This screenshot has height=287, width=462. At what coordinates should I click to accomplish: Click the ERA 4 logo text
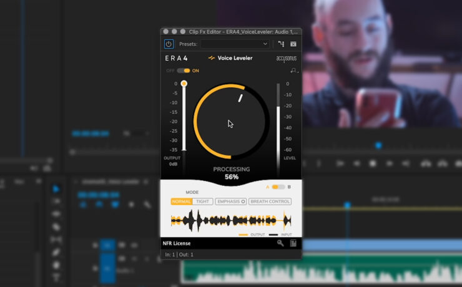pyautogui.click(x=176, y=58)
